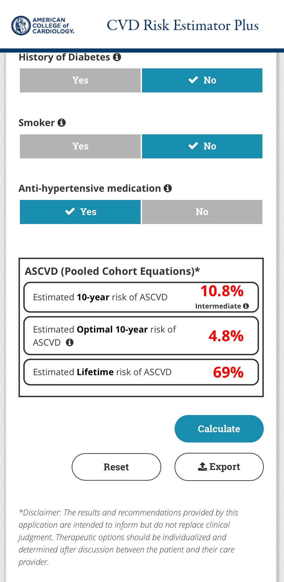Open the History of Diabetes info icon
Viewport: 284px width, 582px height.
(x=117, y=57)
